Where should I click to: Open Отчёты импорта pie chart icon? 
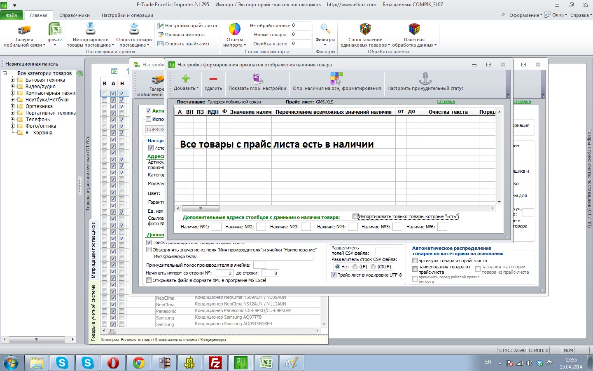pyautogui.click(x=234, y=29)
